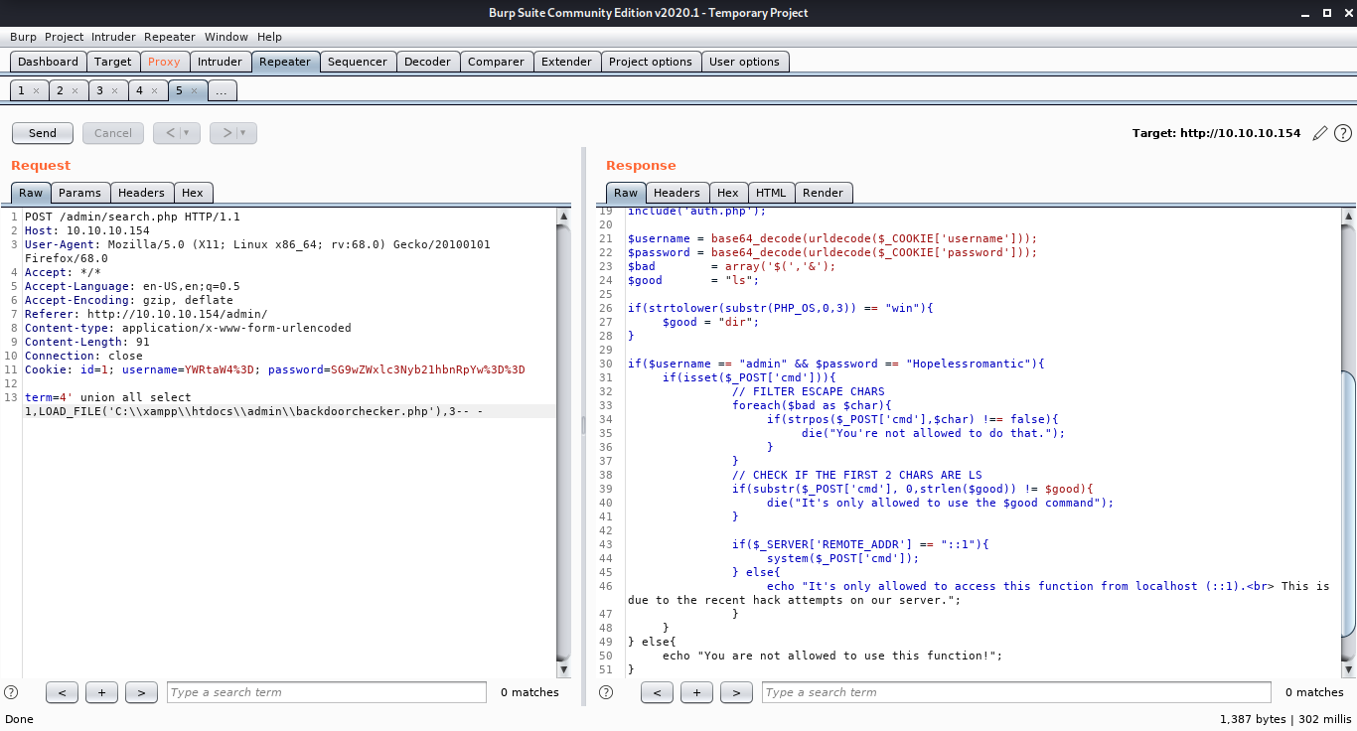Click the Cancel button

pyautogui.click(x=113, y=133)
